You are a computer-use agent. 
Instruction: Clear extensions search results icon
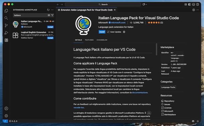49,15
